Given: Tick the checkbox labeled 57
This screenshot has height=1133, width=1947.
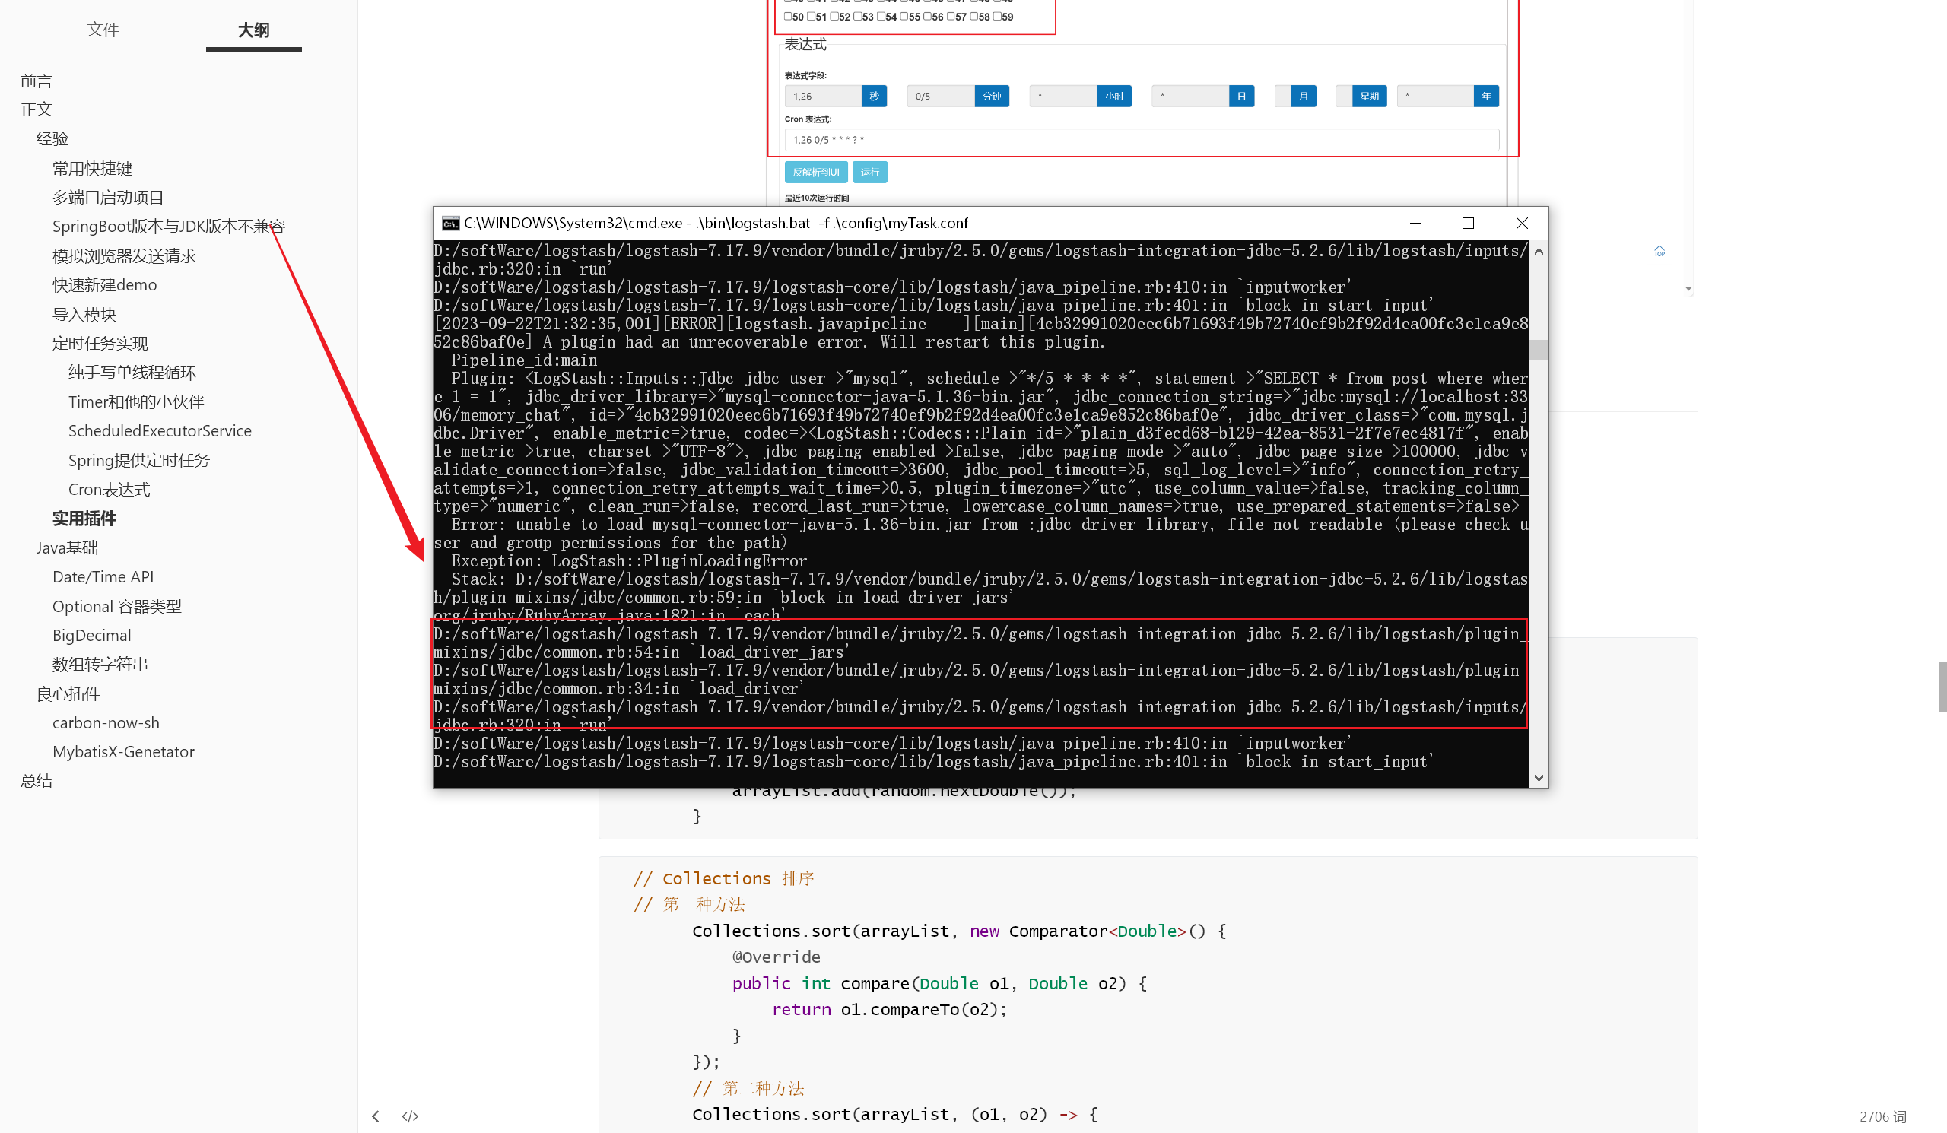Looking at the screenshot, I should click(951, 16).
